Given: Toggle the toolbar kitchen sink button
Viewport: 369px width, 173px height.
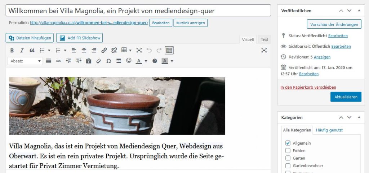Looking at the screenshot, I should click(x=169, y=50).
